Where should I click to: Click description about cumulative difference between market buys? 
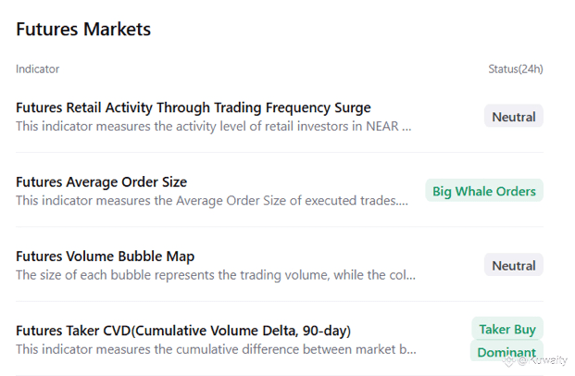(204, 349)
